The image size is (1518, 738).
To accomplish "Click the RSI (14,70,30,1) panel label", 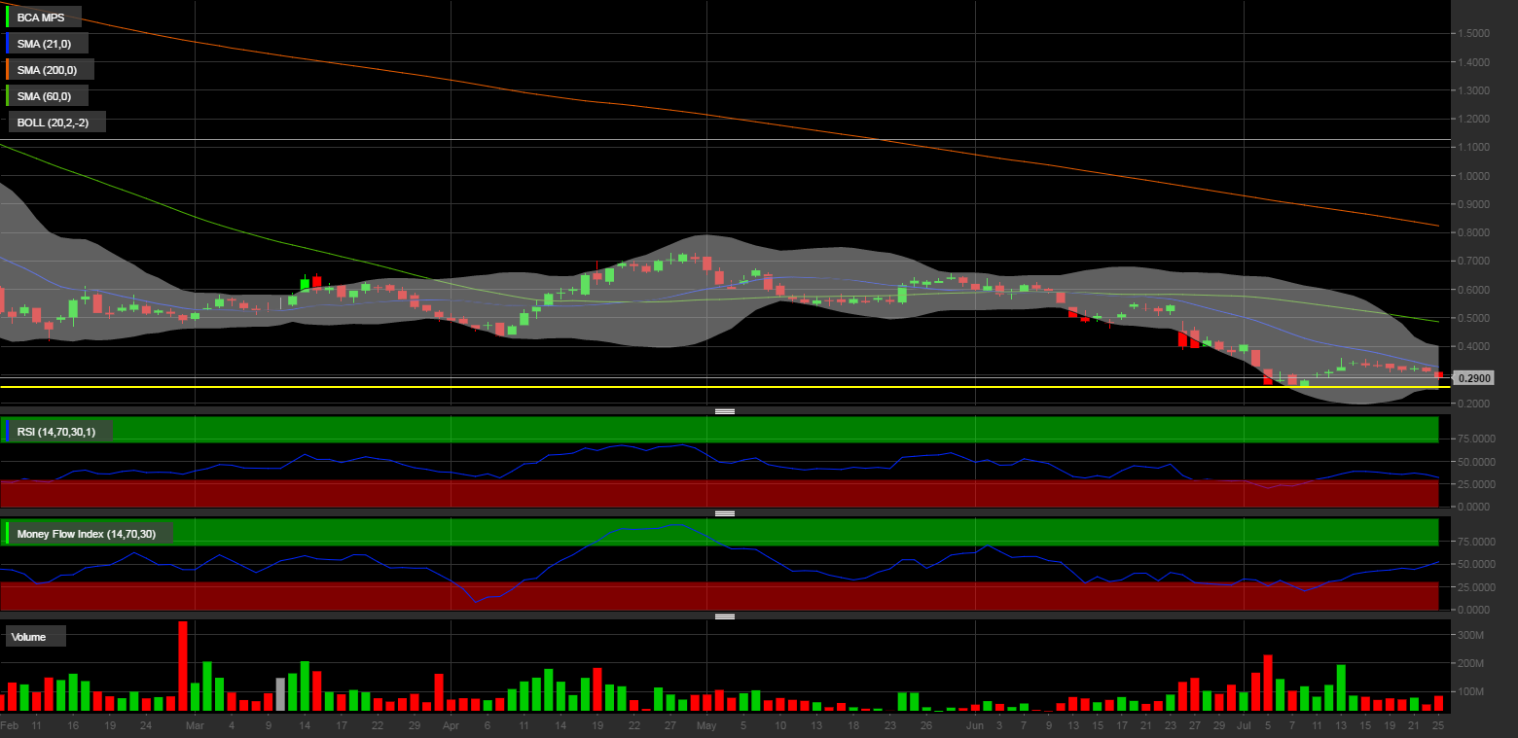I will [x=55, y=431].
